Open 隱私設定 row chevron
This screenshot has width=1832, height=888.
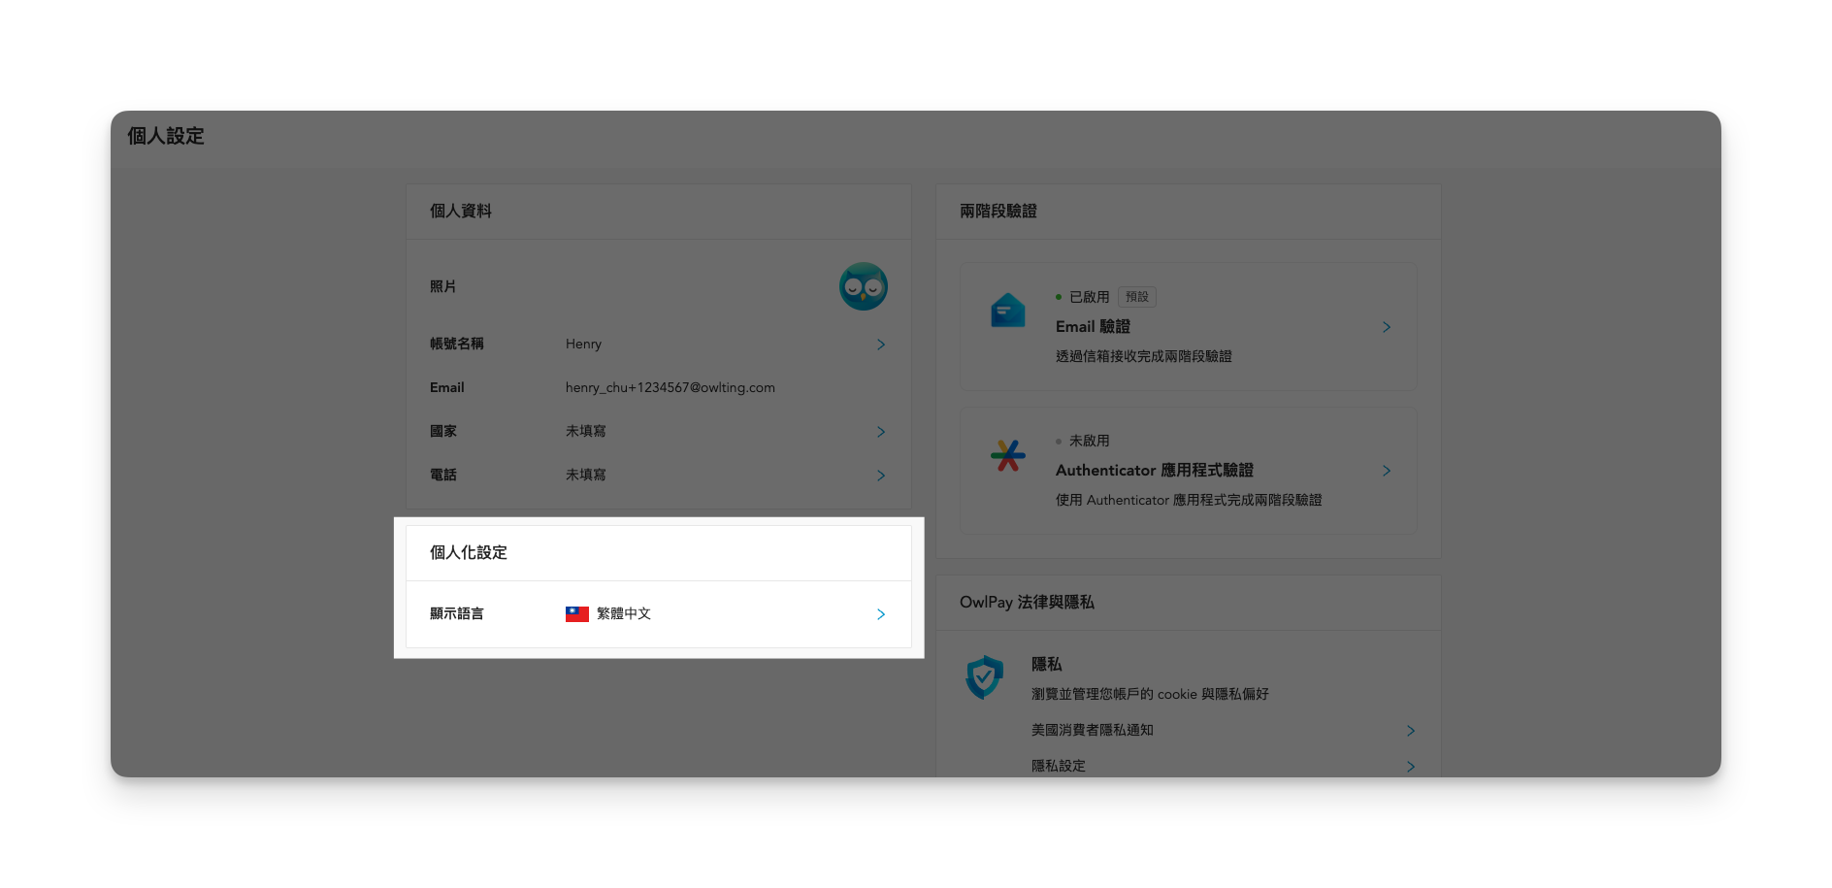click(1411, 767)
